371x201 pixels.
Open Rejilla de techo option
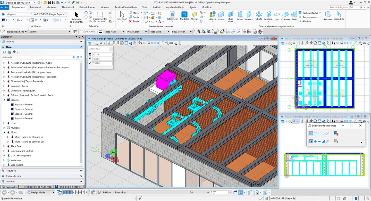point(310,13)
